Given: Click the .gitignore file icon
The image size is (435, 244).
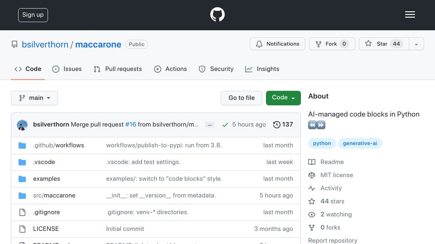Looking at the screenshot, I should 22,212.
